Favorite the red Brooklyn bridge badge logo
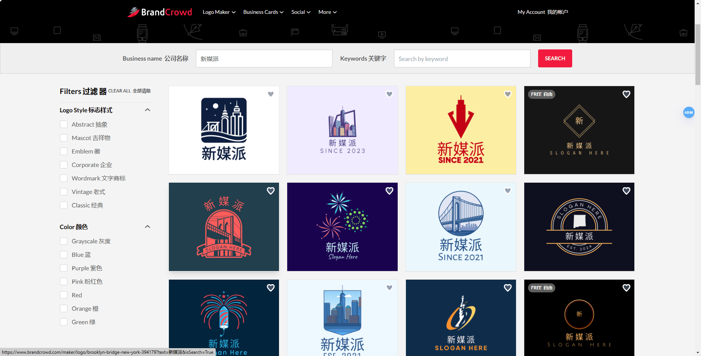The height and width of the screenshot is (356, 701). pos(271,191)
